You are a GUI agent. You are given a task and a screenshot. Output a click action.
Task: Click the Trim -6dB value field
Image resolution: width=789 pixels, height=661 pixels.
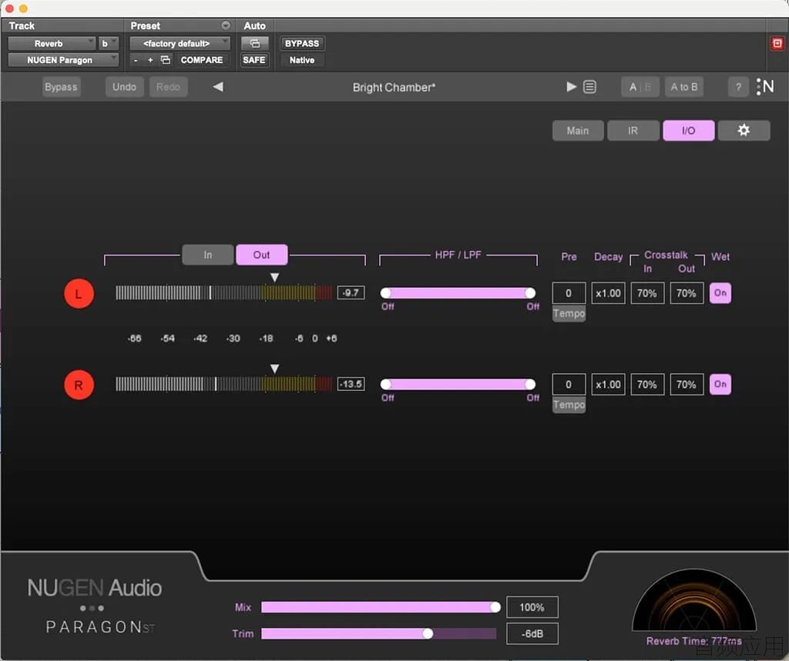pyautogui.click(x=532, y=634)
